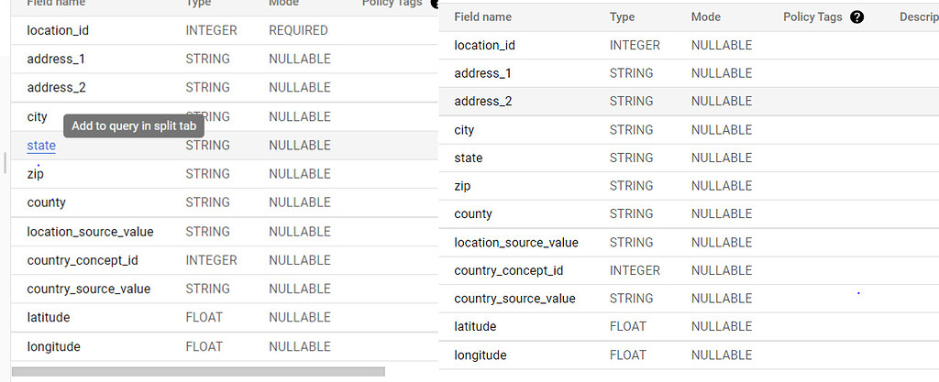The image size is (939, 382).
Task: Click the zip field in the left table
Action: tap(36, 174)
